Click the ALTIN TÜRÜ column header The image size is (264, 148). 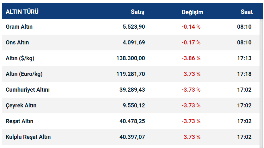22,12
